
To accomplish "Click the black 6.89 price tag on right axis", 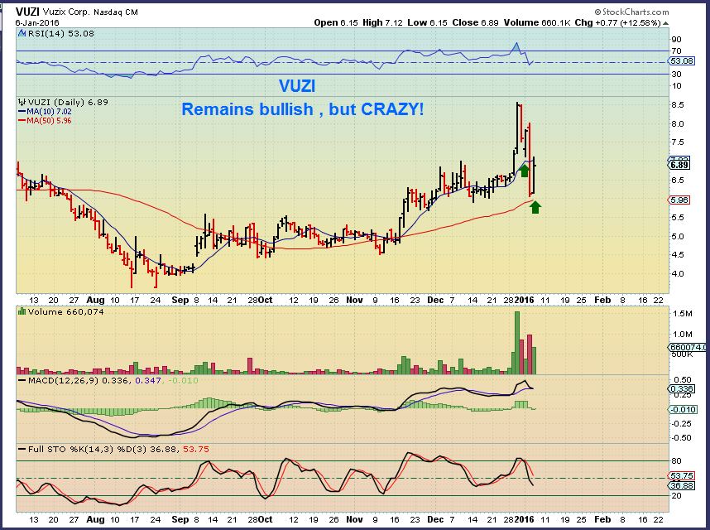I will 680,166.
